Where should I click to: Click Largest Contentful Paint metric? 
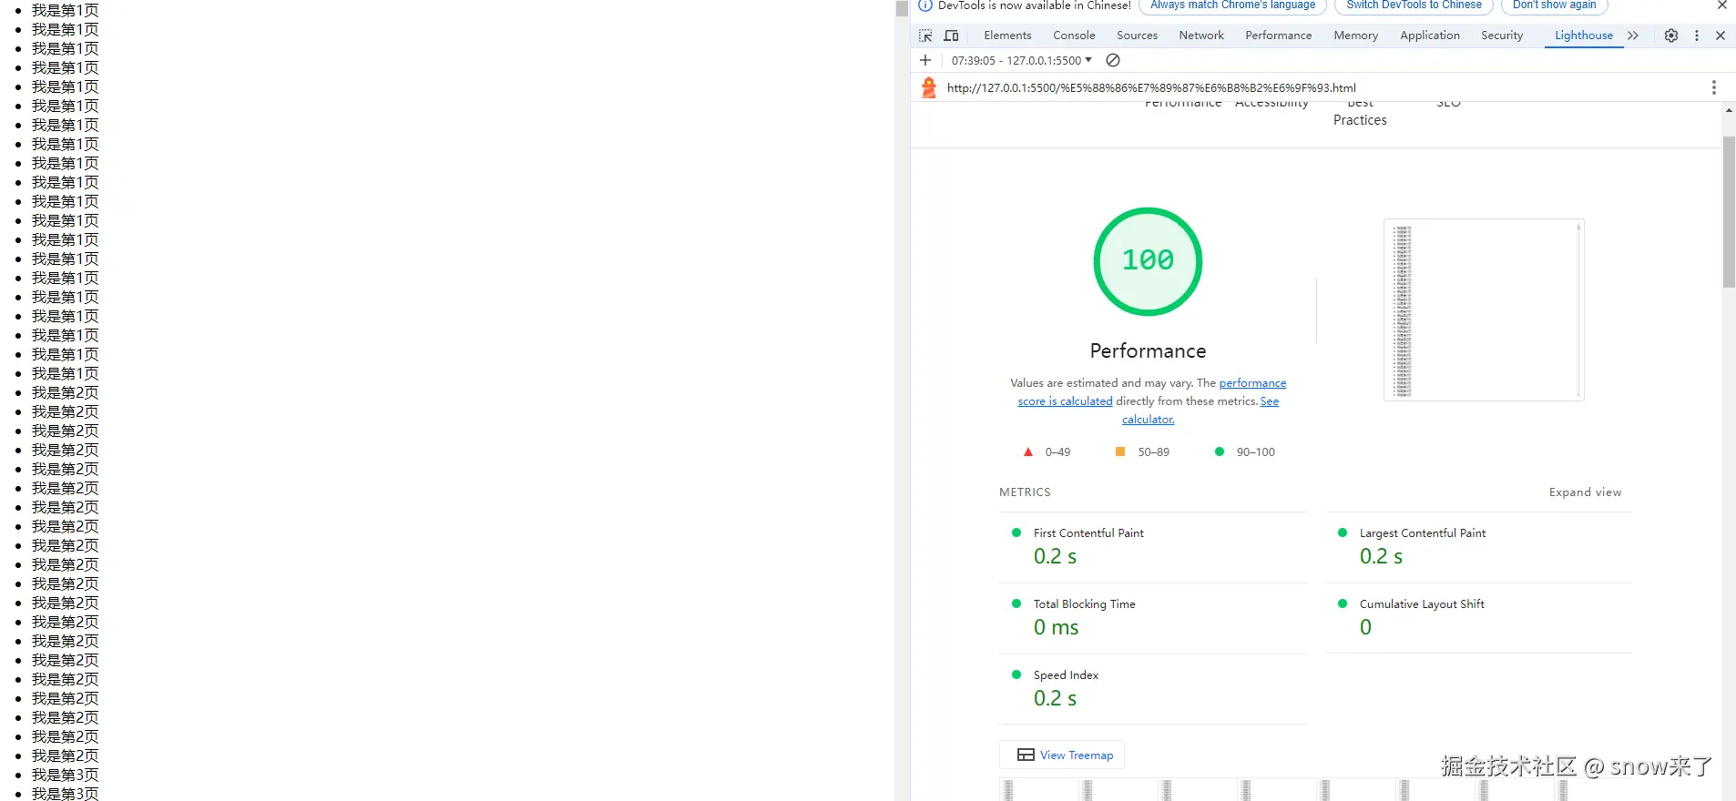(x=1479, y=547)
